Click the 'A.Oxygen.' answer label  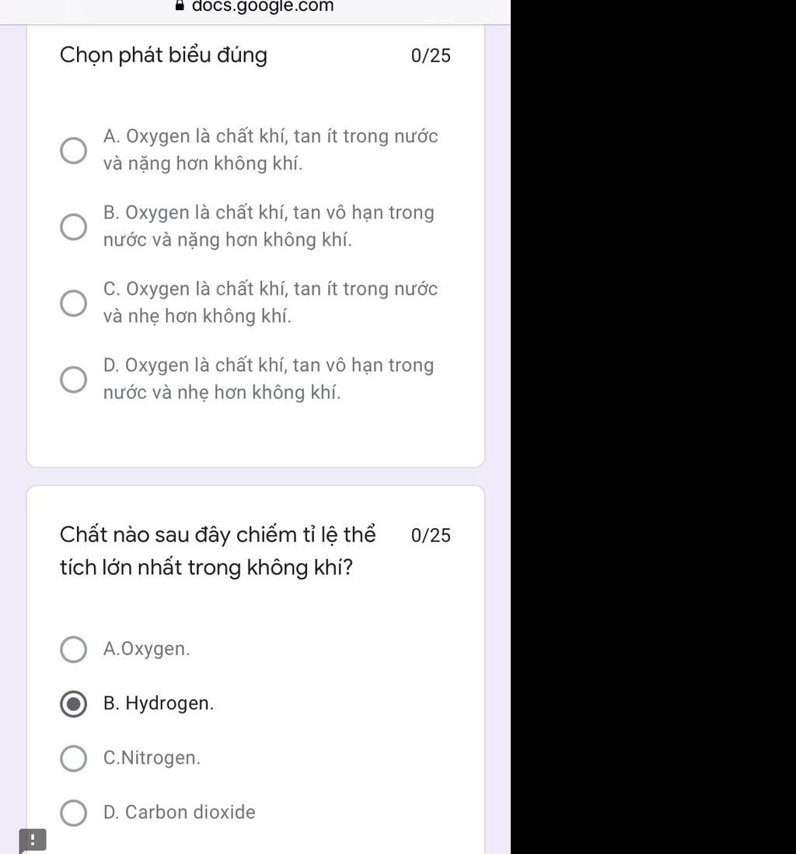tap(146, 649)
